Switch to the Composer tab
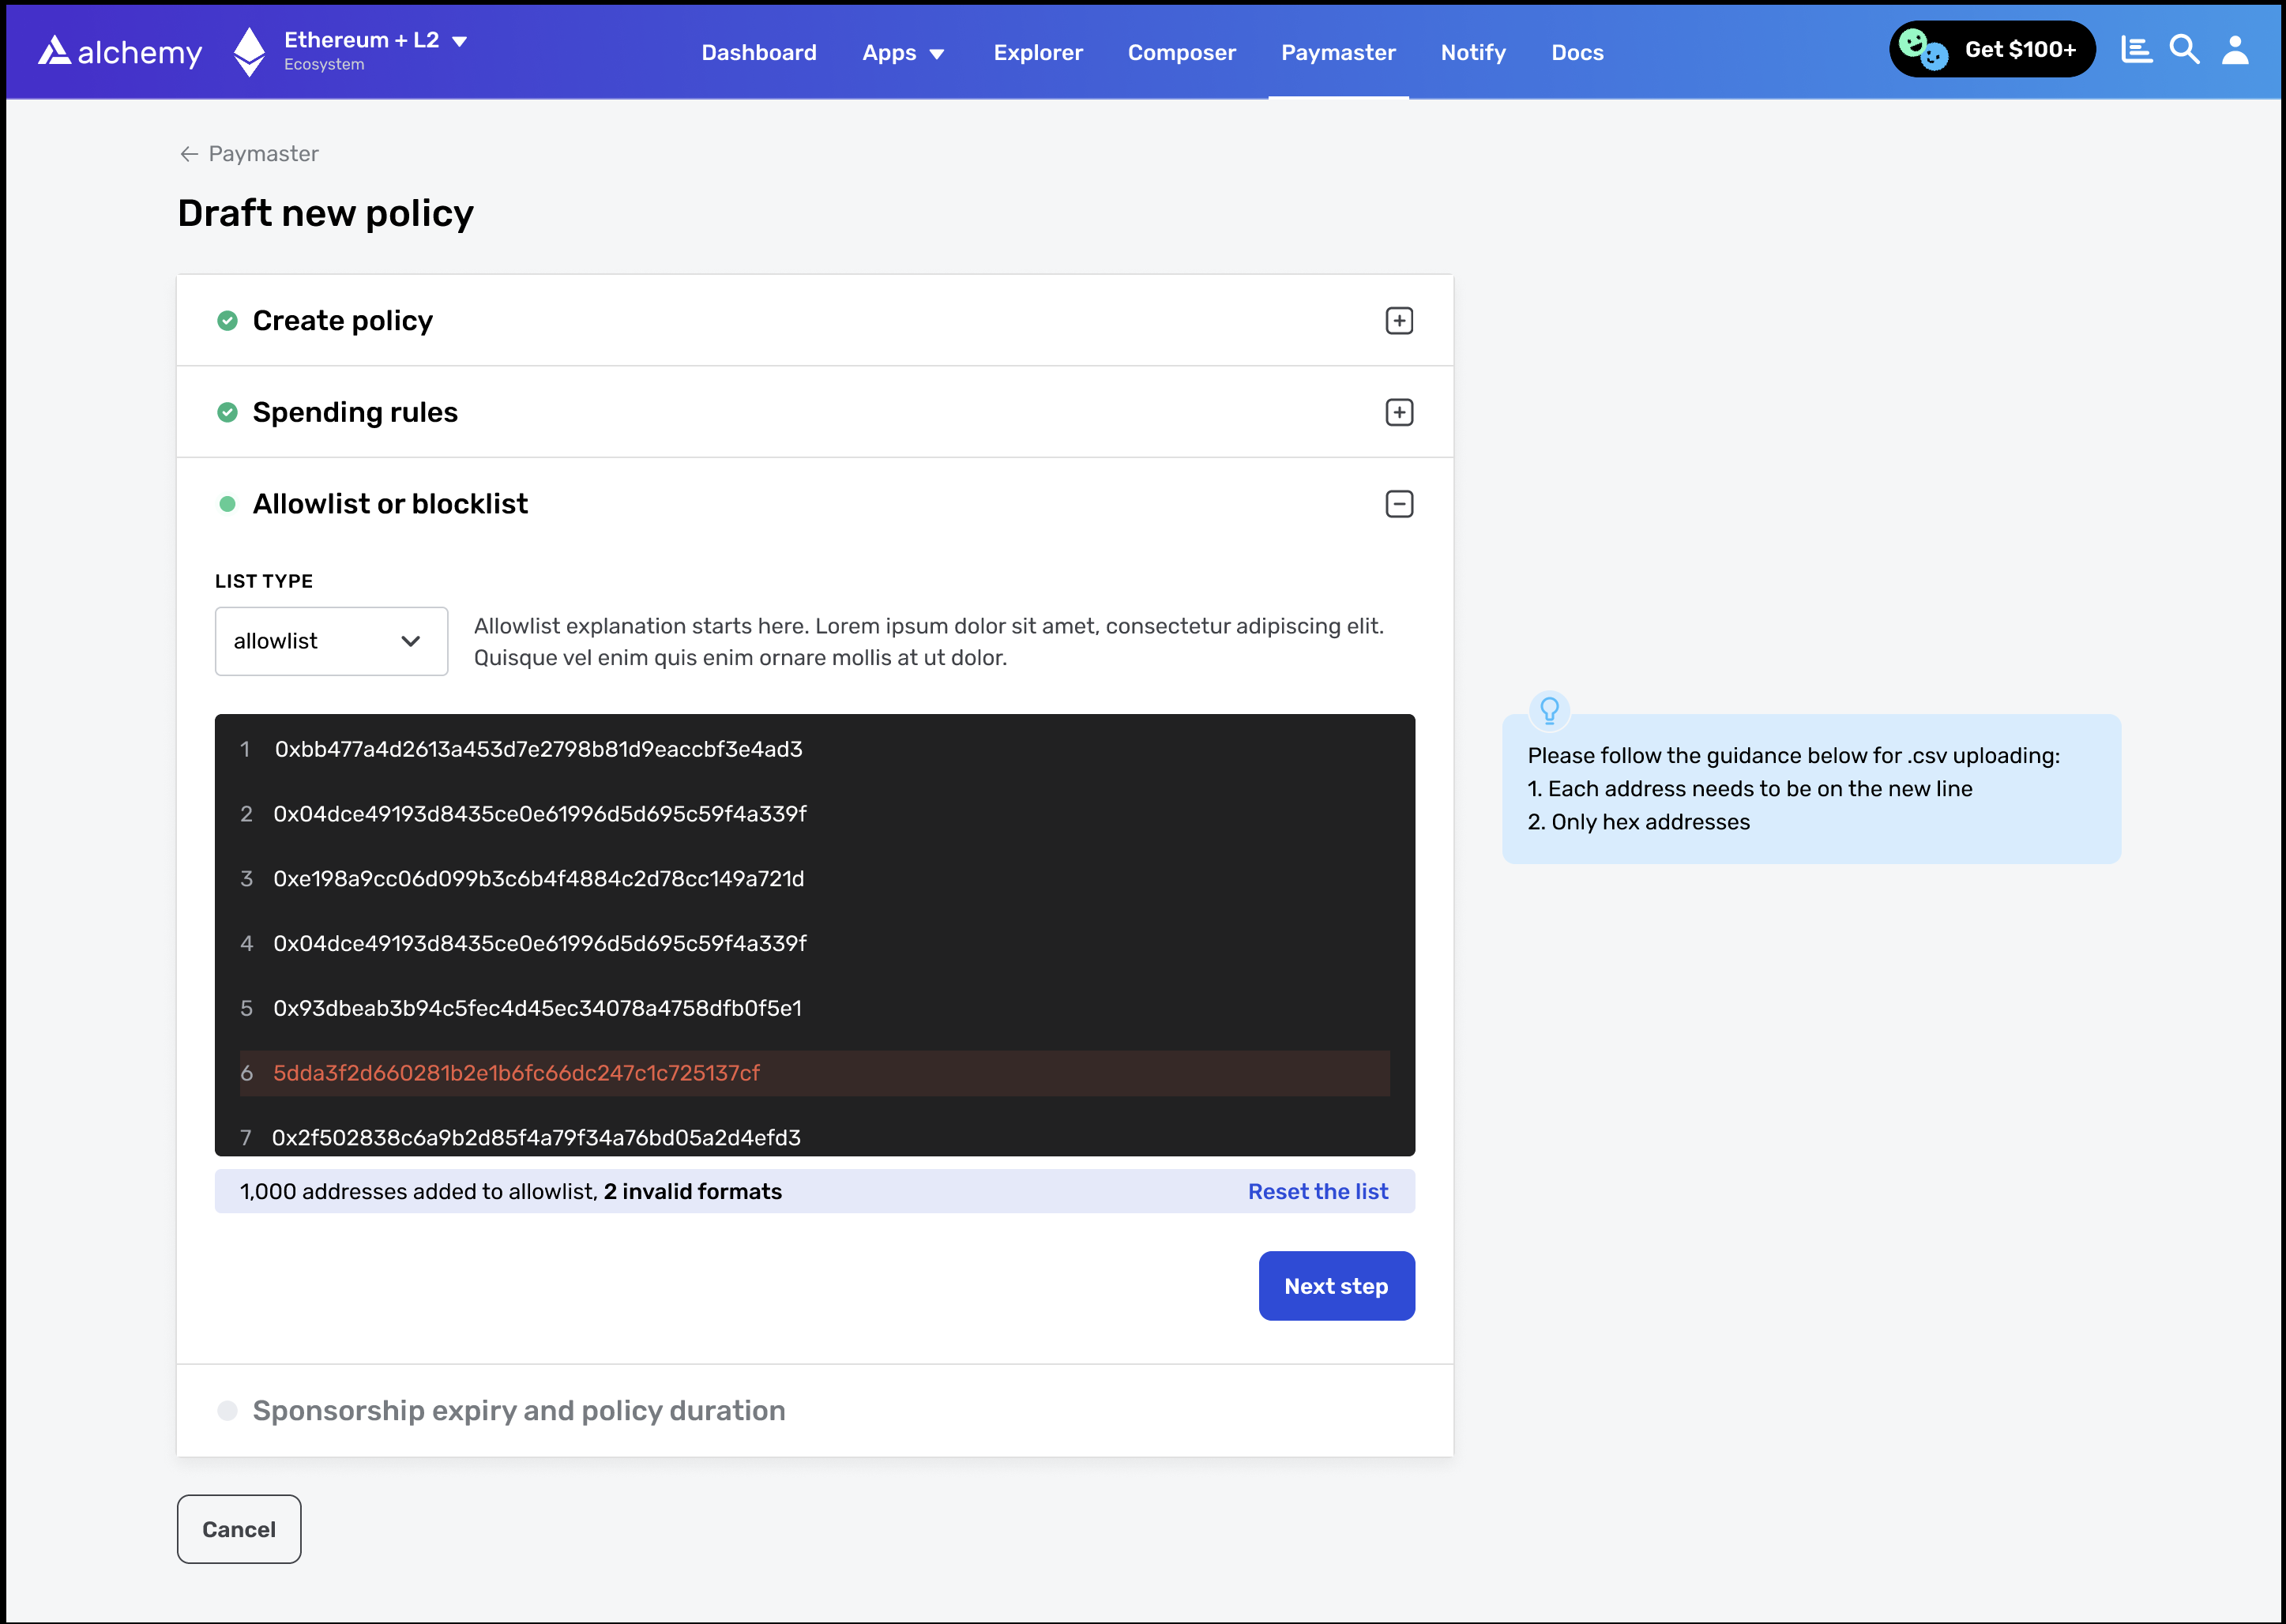This screenshot has width=2286, height=1624. [1181, 53]
